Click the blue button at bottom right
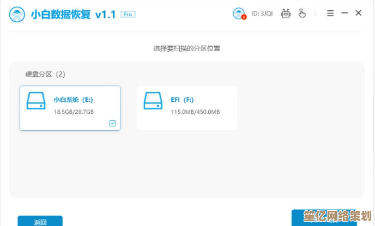Image resolution: width=375 pixels, height=226 pixels. pyautogui.click(x=327, y=217)
